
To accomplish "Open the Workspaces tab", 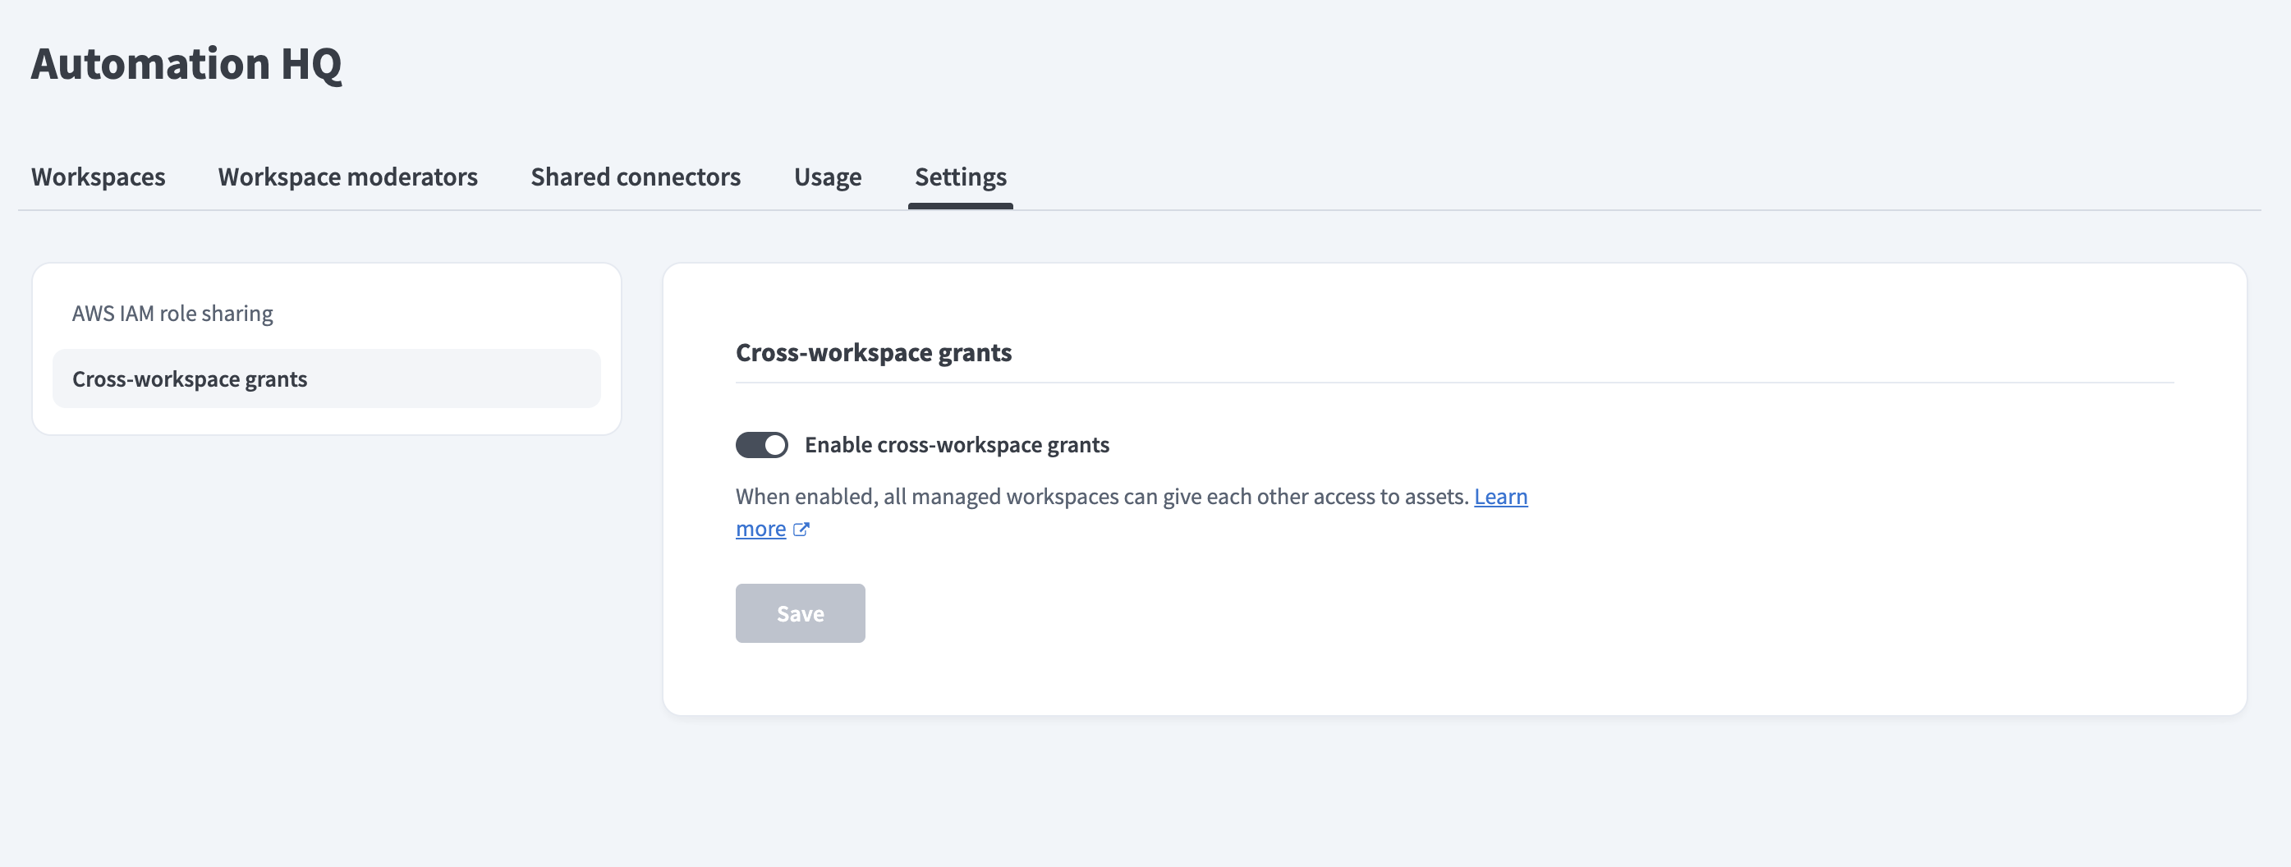I will [x=98, y=177].
